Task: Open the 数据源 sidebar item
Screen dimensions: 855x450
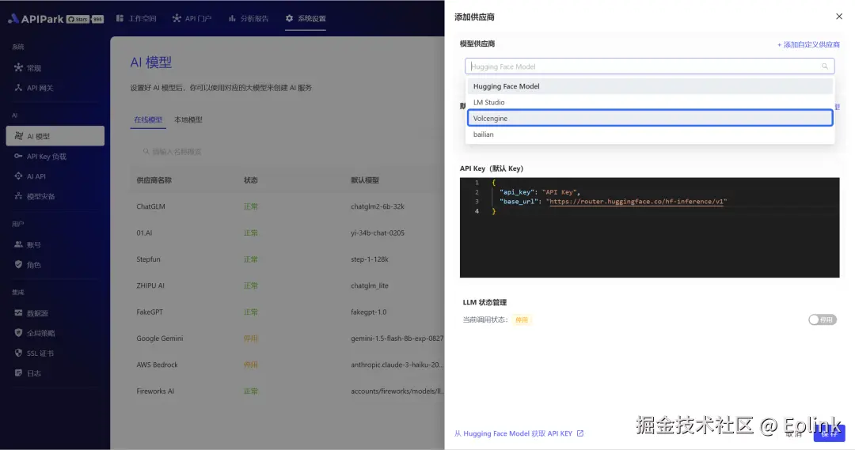Action: point(55,313)
